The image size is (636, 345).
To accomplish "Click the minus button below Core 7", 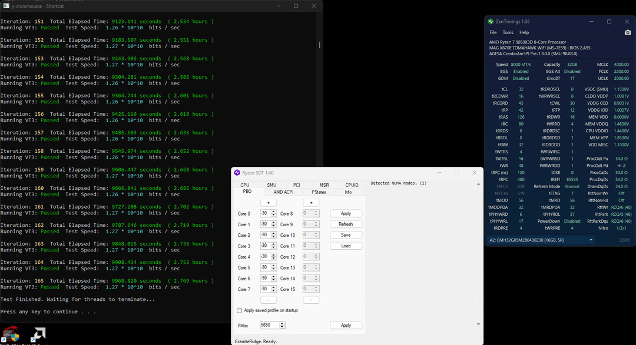I will point(268,300).
